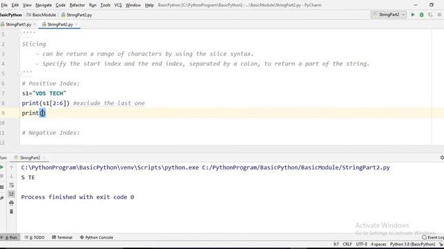Click the print(s1[2:6]) code line

tap(46, 103)
